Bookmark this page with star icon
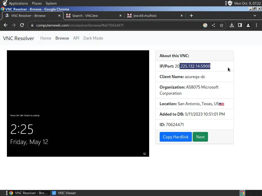The image size is (262, 196). click(x=222, y=25)
